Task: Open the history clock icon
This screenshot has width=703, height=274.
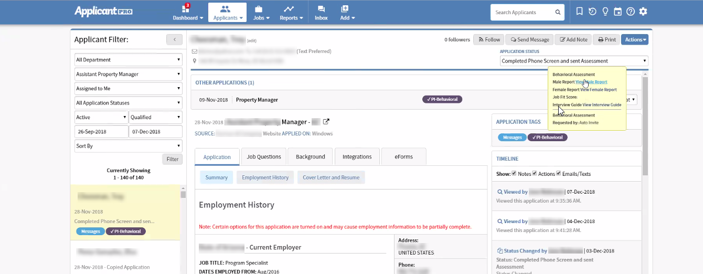Action: pos(592,12)
